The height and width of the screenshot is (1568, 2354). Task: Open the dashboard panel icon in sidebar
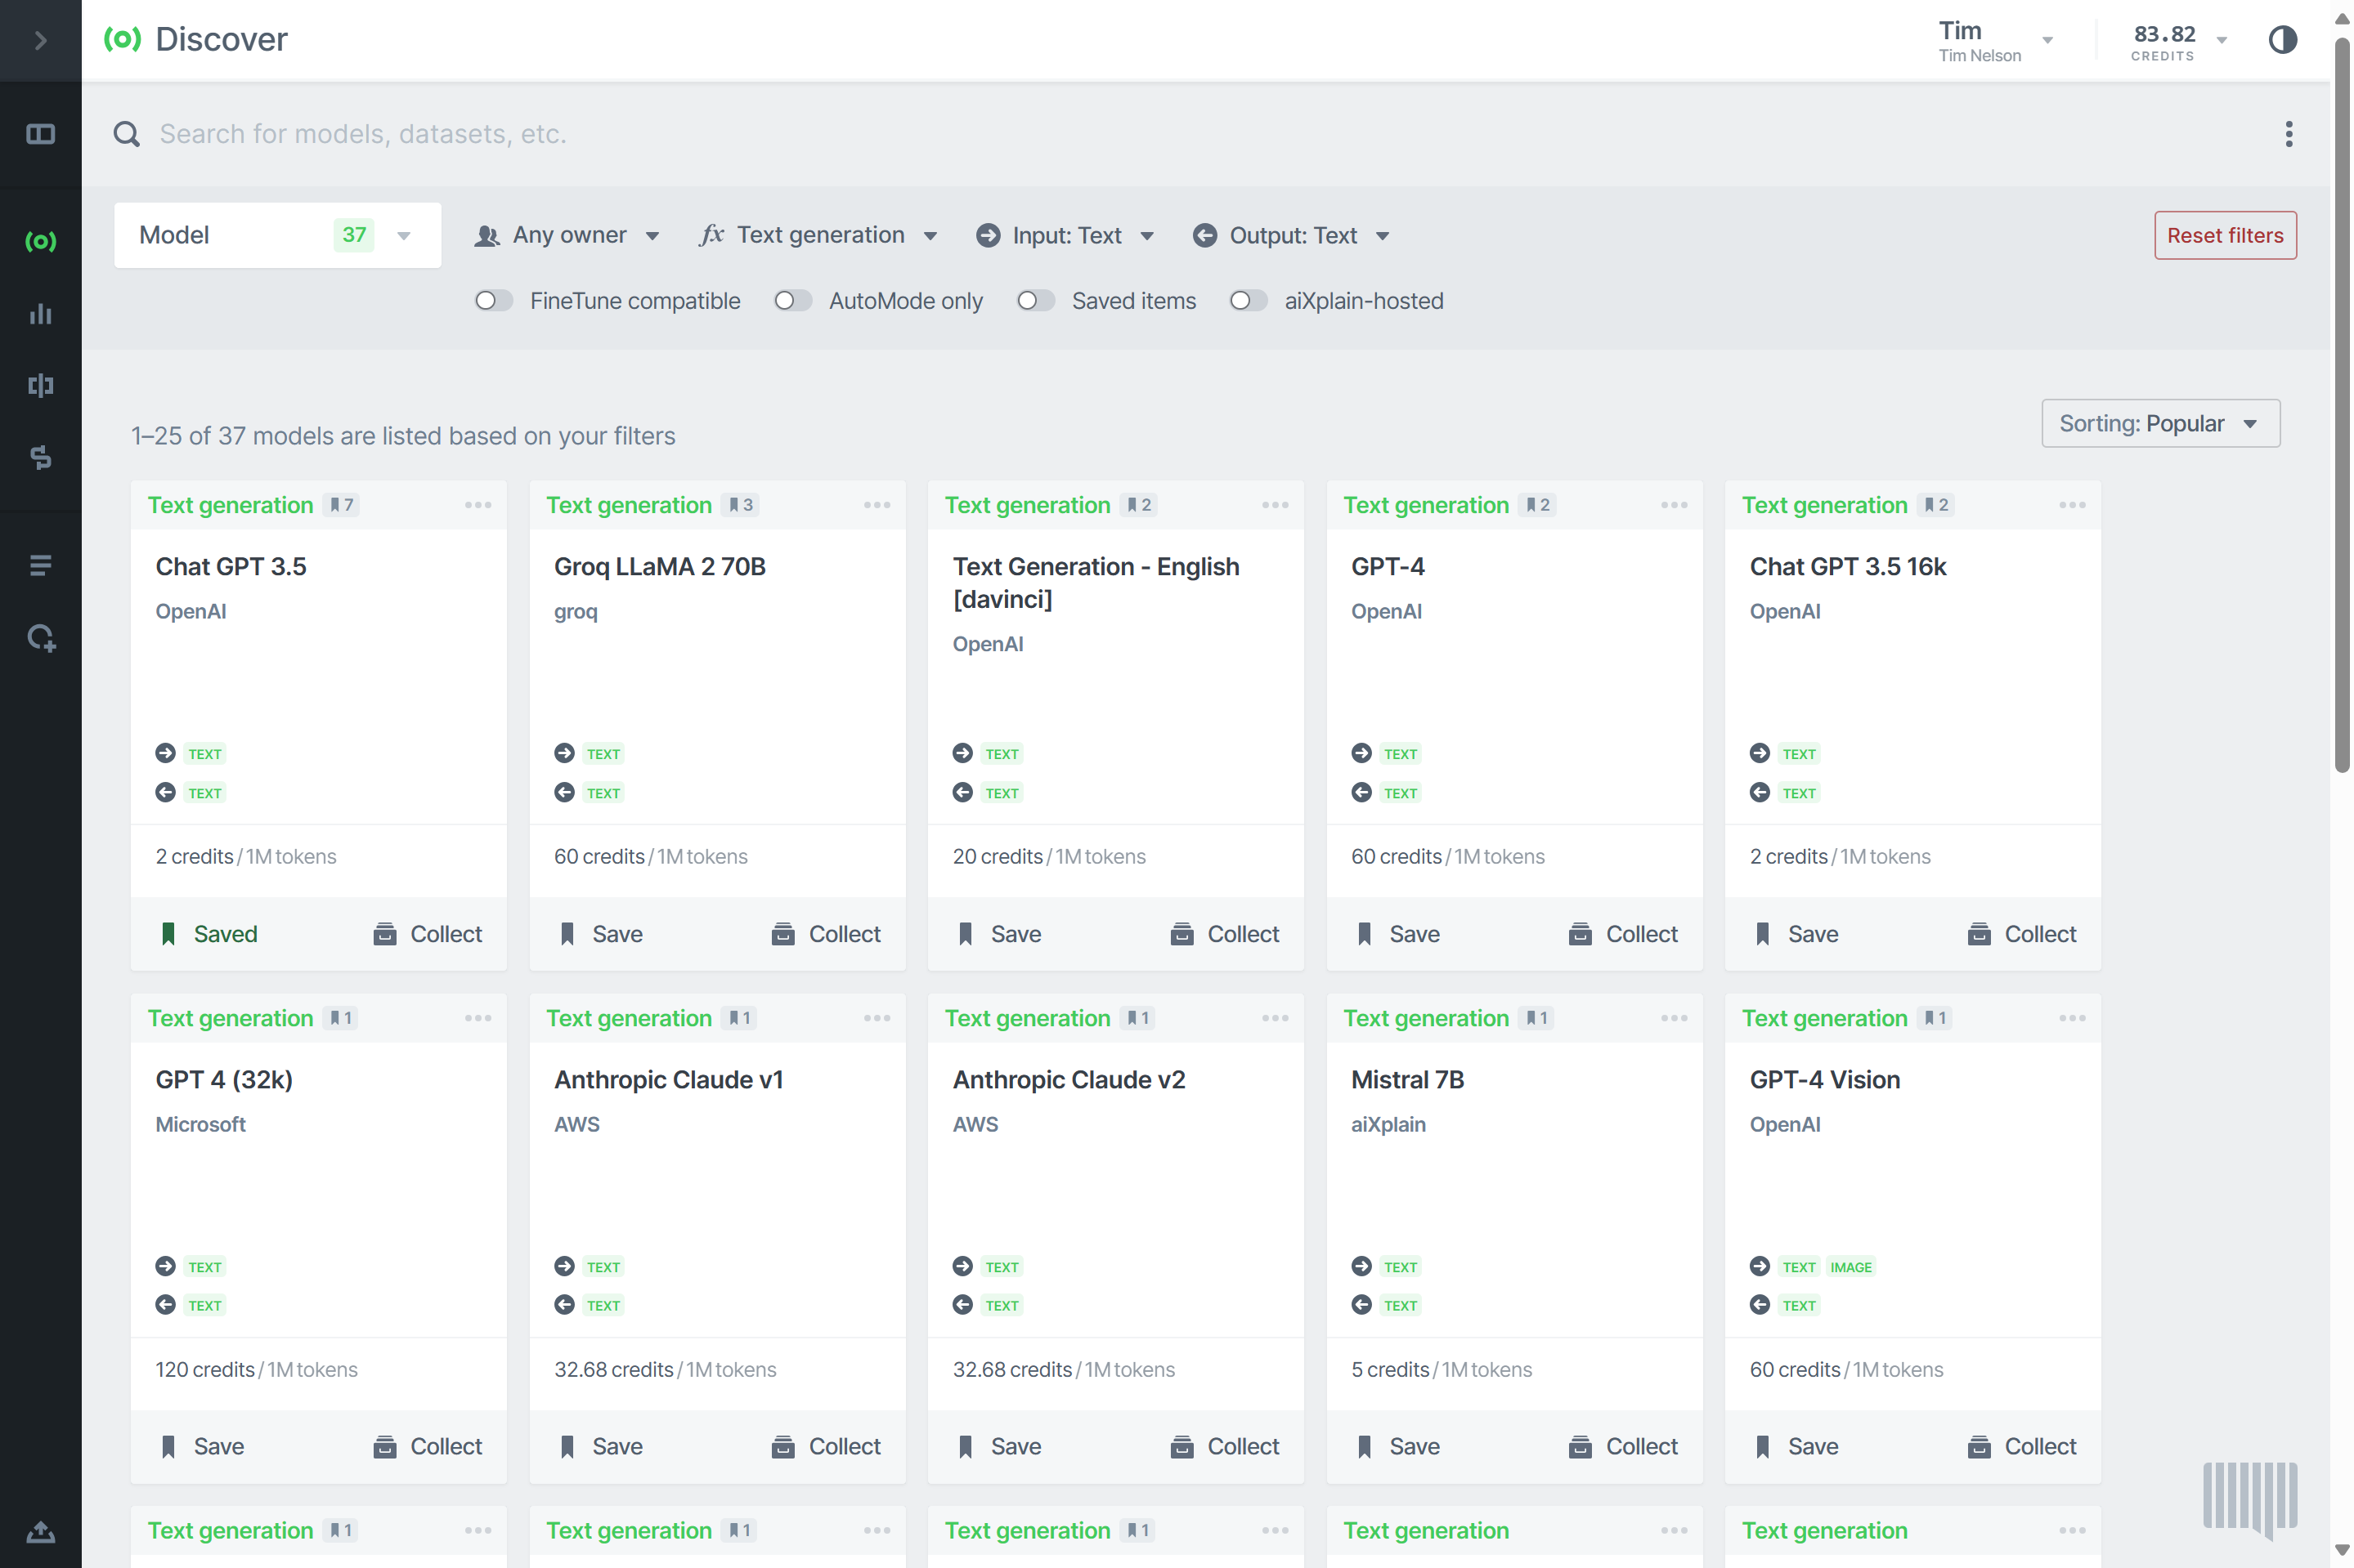(x=40, y=134)
